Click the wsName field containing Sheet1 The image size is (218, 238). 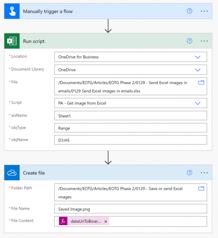[131, 116]
